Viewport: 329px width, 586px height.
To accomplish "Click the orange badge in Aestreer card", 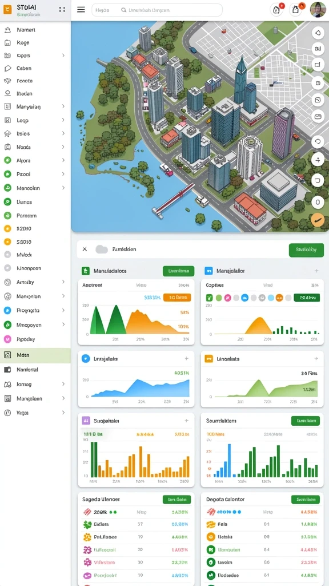I will click(x=177, y=298).
